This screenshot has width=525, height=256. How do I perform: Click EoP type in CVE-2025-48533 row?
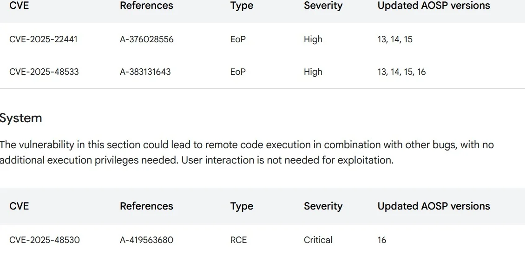point(237,72)
